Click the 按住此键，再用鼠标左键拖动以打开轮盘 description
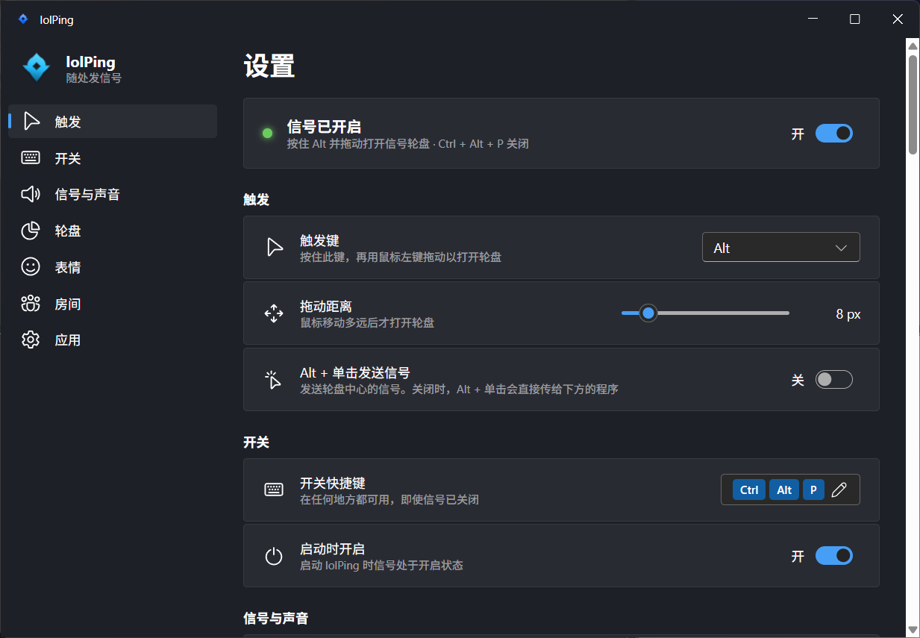Screen dimensions: 920x638 click(401, 257)
